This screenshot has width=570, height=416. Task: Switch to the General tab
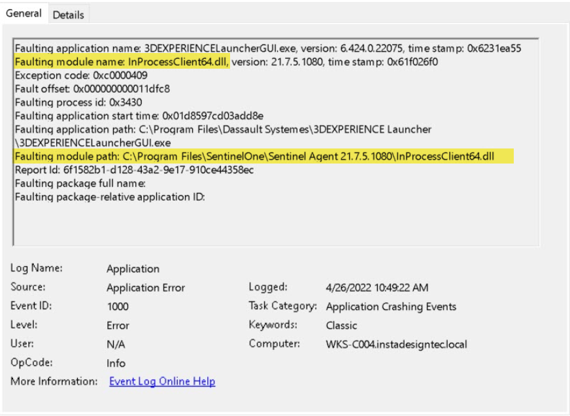coord(24,14)
